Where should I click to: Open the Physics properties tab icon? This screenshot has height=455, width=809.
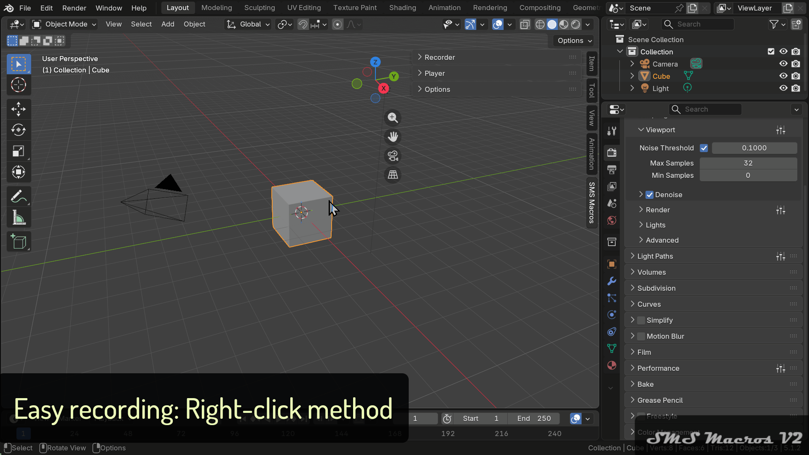tap(612, 315)
